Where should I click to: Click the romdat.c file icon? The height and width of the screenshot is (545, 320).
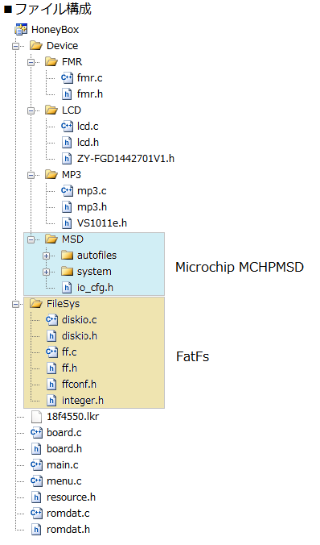pyautogui.click(x=36, y=513)
